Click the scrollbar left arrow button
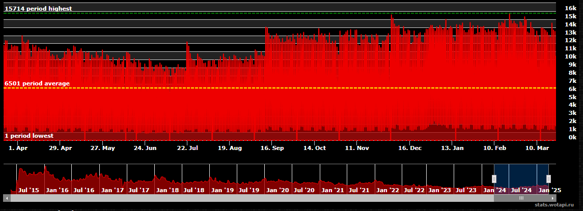Viewport: 583px width, 211px height. pyautogui.click(x=7, y=198)
